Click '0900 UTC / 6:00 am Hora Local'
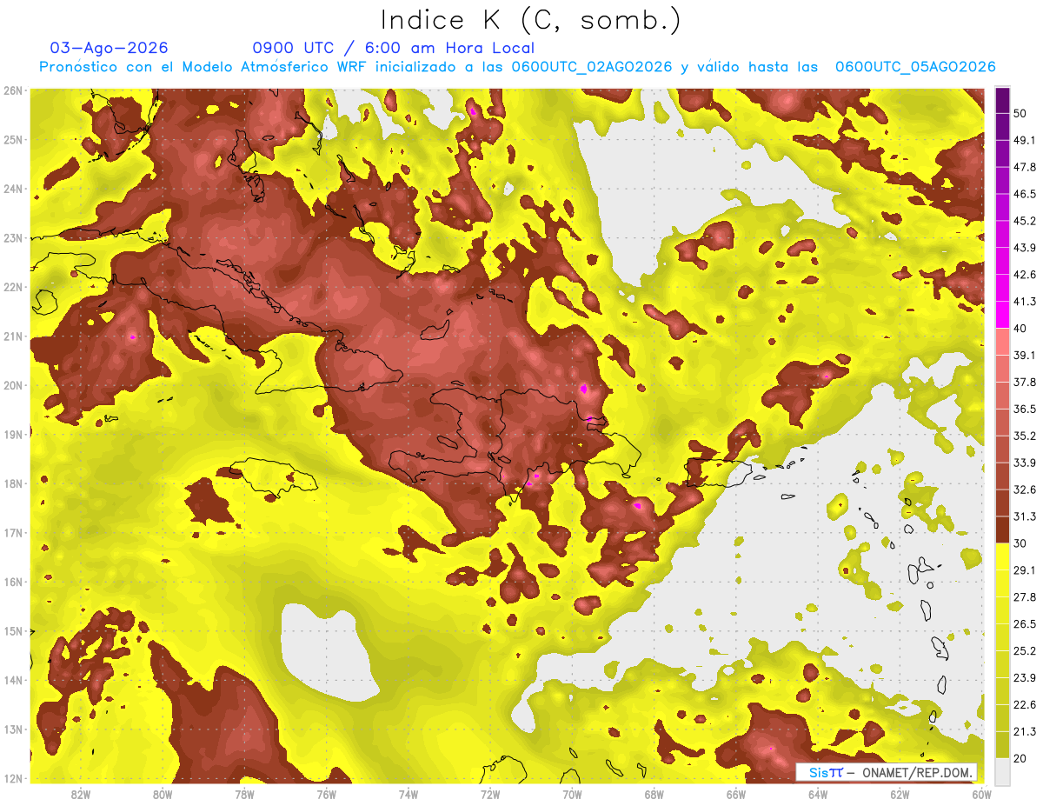 (x=394, y=48)
